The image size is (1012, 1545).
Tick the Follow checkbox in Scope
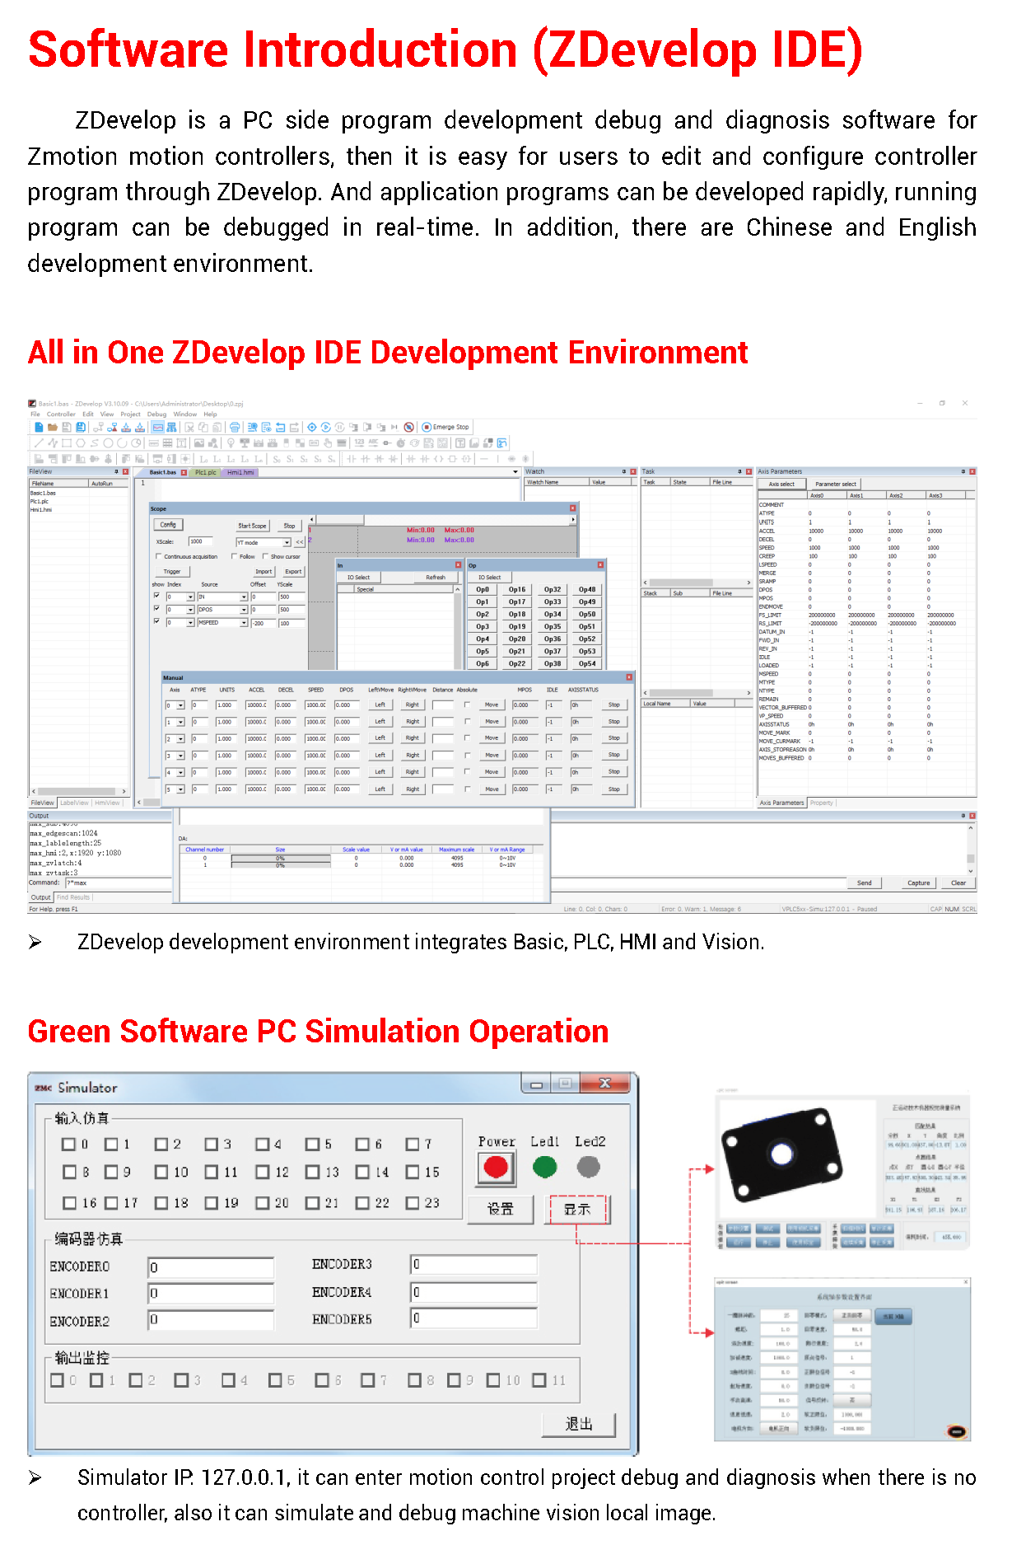[x=235, y=557]
